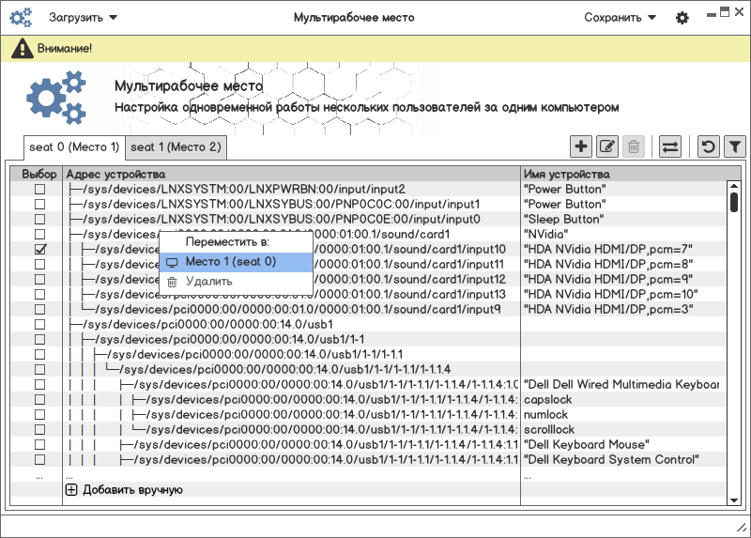
Task: Open the Сохранить dropdown menu
Action: [x=620, y=18]
